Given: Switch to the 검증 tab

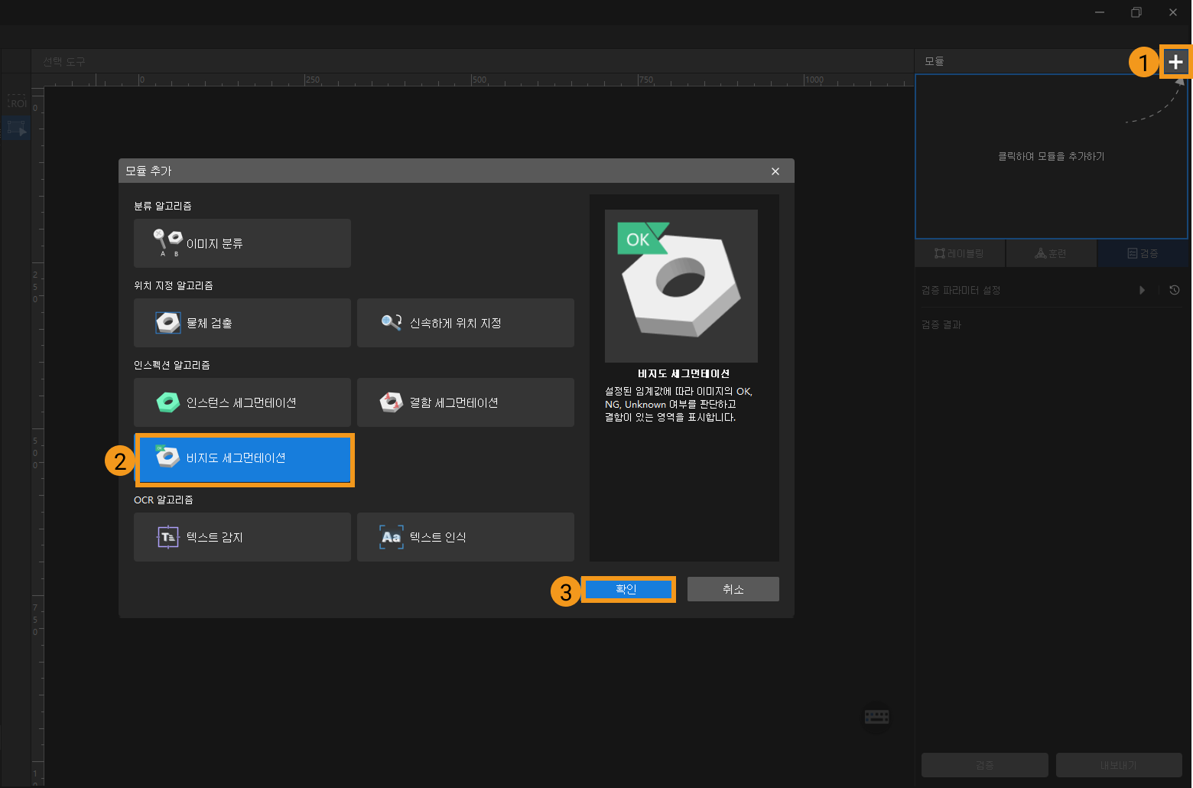Looking at the screenshot, I should (x=1143, y=253).
